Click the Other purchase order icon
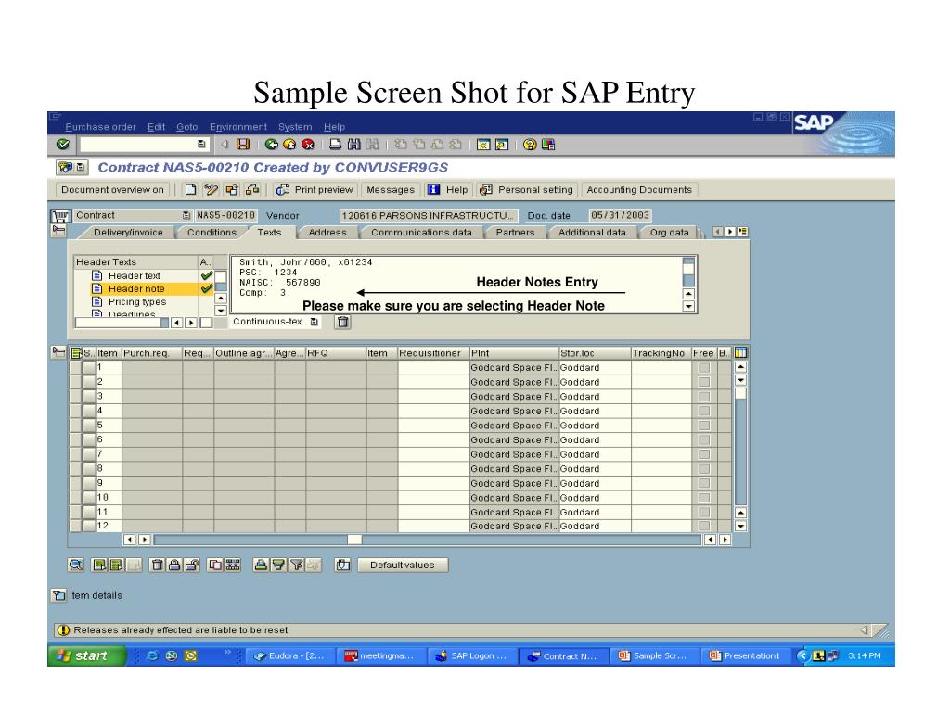Viewport: 950px width, 712px height. tap(231, 189)
